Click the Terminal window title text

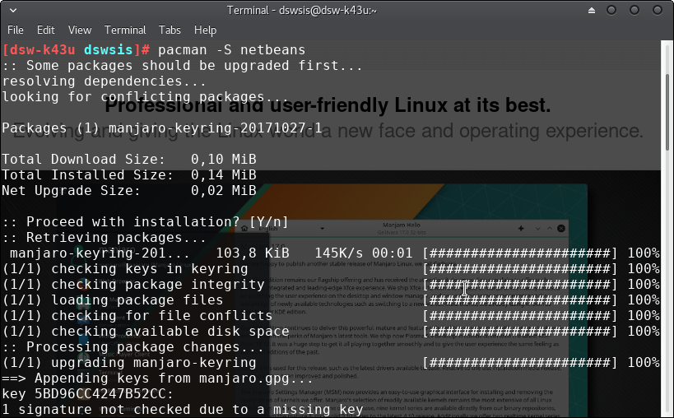click(x=301, y=11)
